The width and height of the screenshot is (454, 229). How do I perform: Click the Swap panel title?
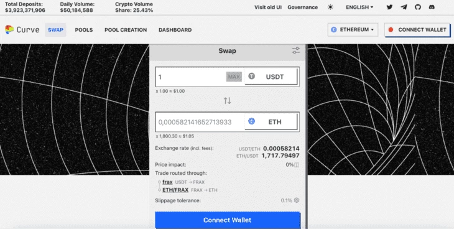pos(227,51)
